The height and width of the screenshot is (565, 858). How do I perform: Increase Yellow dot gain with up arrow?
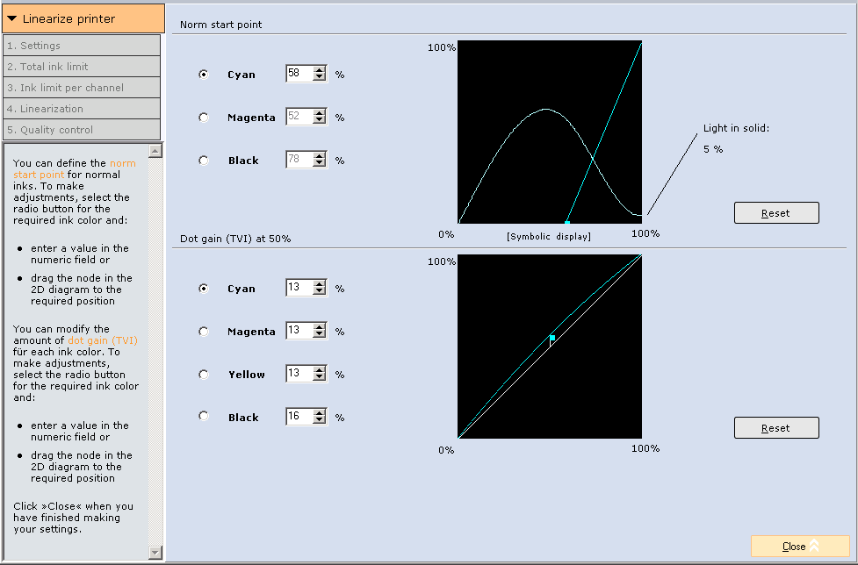tap(320, 369)
